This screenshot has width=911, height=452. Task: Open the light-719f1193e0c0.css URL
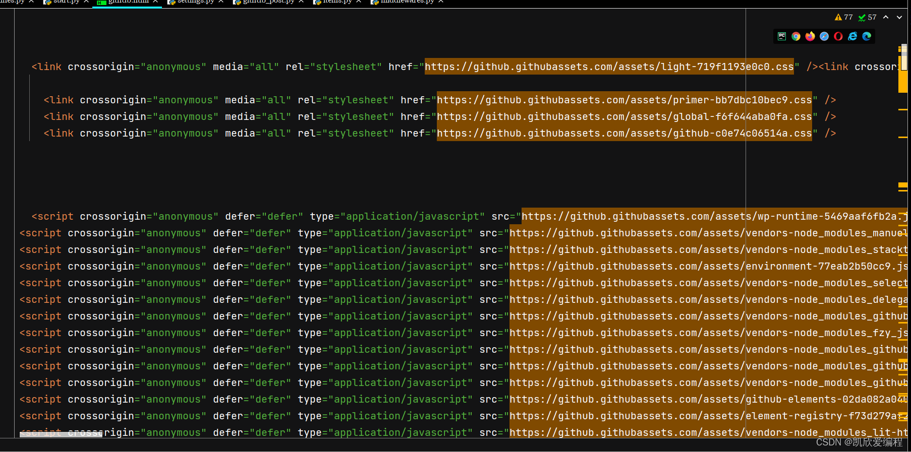click(609, 67)
